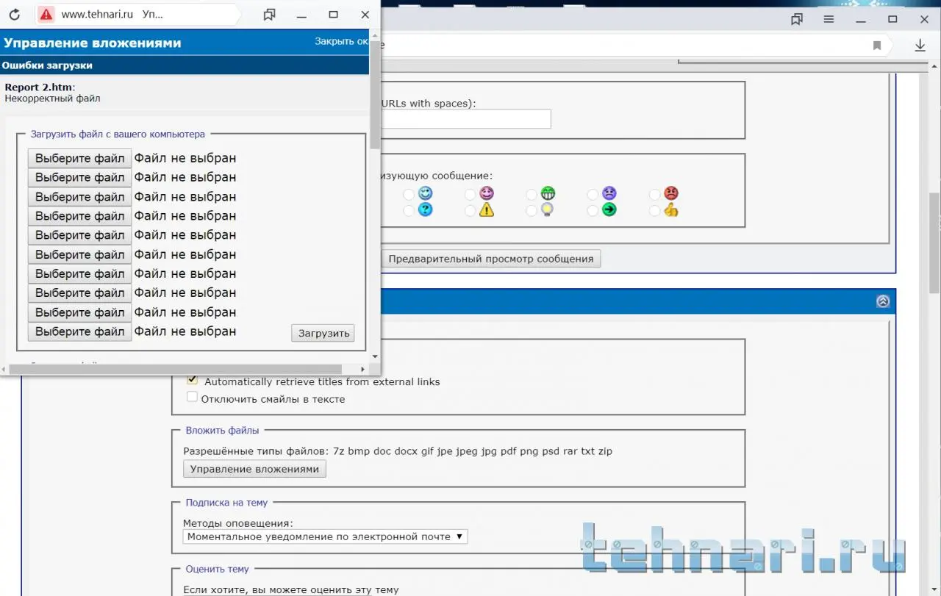Click the main browser's vertical scrollbar thumb
The image size is (941, 596).
tap(934, 245)
